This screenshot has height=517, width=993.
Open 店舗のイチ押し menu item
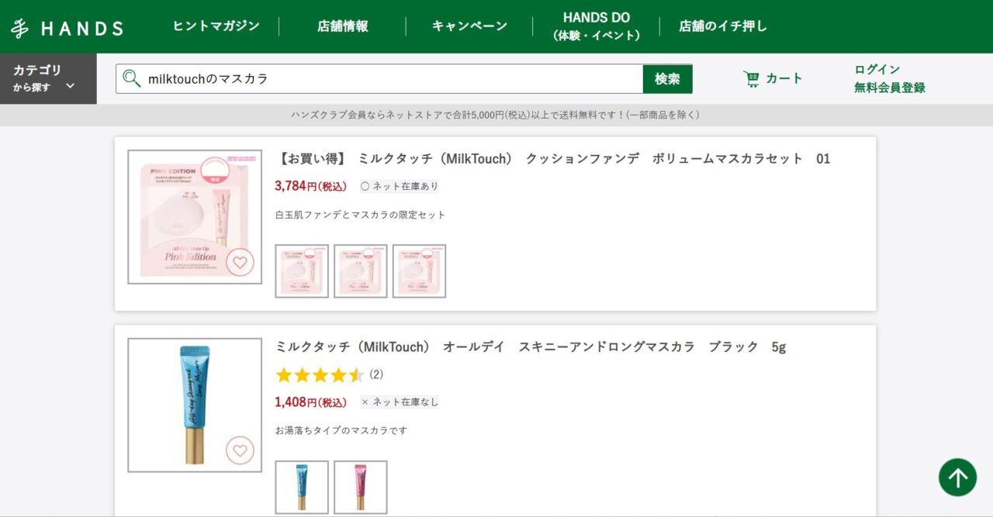[x=723, y=26]
